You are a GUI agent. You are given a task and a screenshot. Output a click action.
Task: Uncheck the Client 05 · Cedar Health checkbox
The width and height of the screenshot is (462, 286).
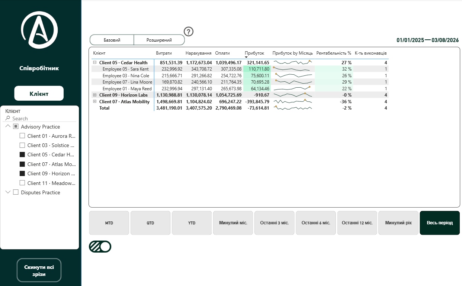pos(22,155)
